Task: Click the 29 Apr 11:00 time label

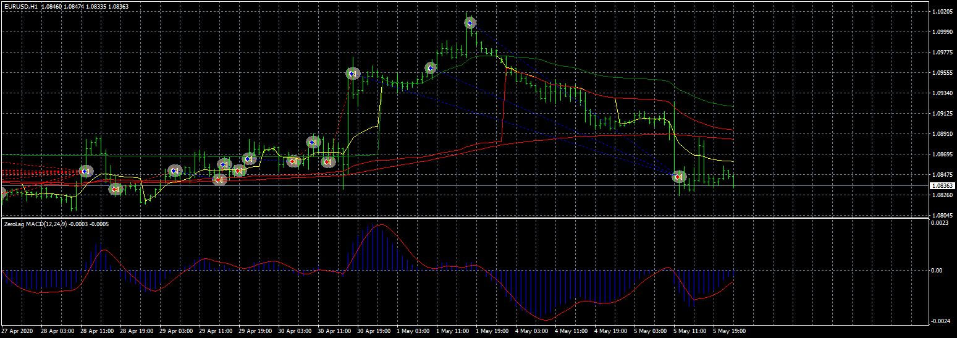Action: [215, 331]
